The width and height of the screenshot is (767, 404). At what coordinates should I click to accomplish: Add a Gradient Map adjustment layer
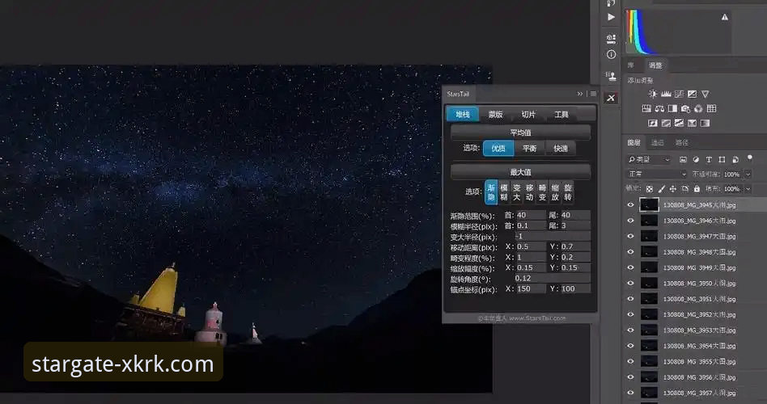[x=705, y=123]
